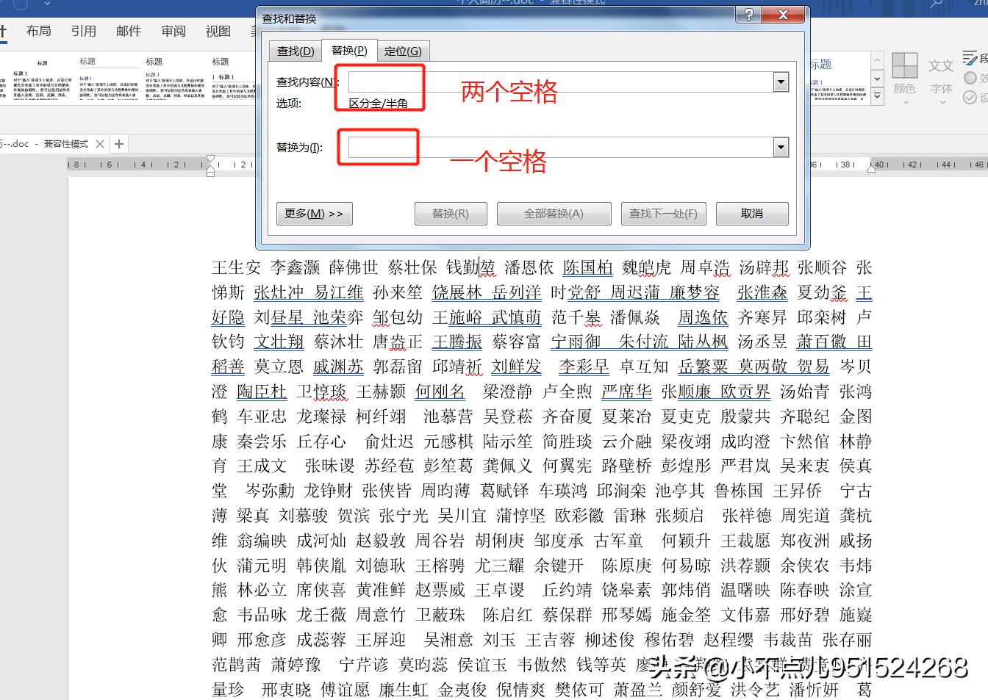The width and height of the screenshot is (988, 700).
Task: Click the Set as Default checkmark icon
Action: pos(970,96)
